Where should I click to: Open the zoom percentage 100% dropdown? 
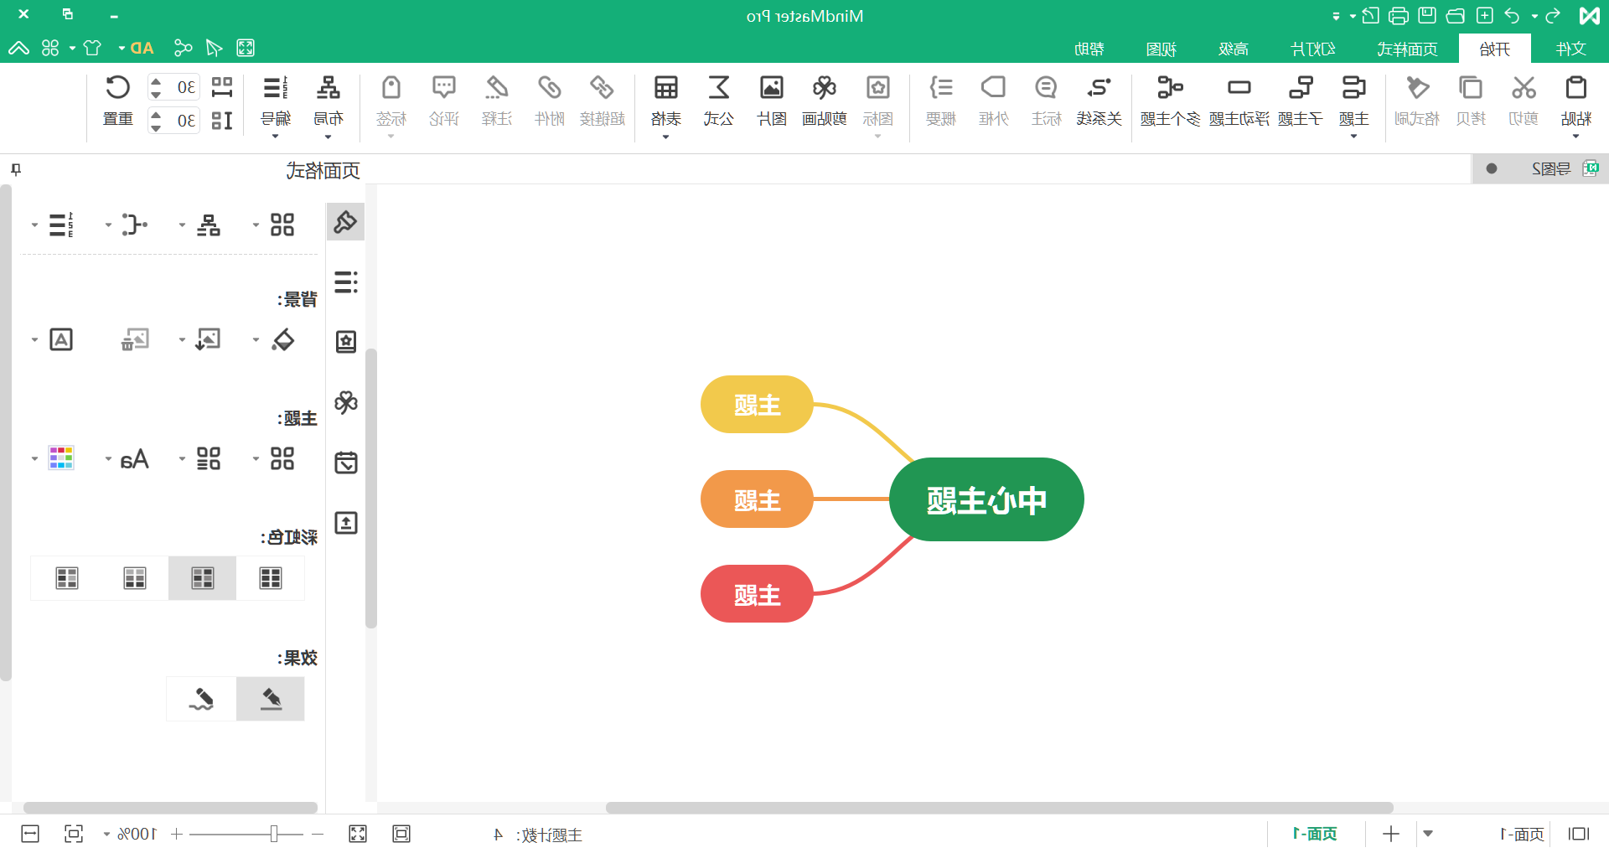click(107, 834)
